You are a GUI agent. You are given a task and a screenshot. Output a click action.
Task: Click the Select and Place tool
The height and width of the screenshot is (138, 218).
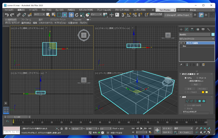coord(87,15)
